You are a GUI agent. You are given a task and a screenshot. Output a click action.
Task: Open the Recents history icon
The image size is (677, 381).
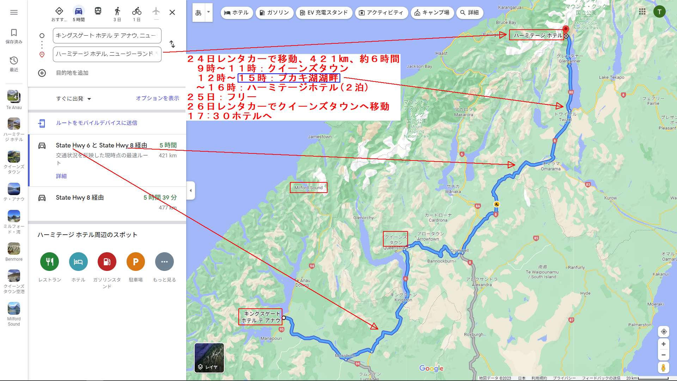(x=14, y=64)
